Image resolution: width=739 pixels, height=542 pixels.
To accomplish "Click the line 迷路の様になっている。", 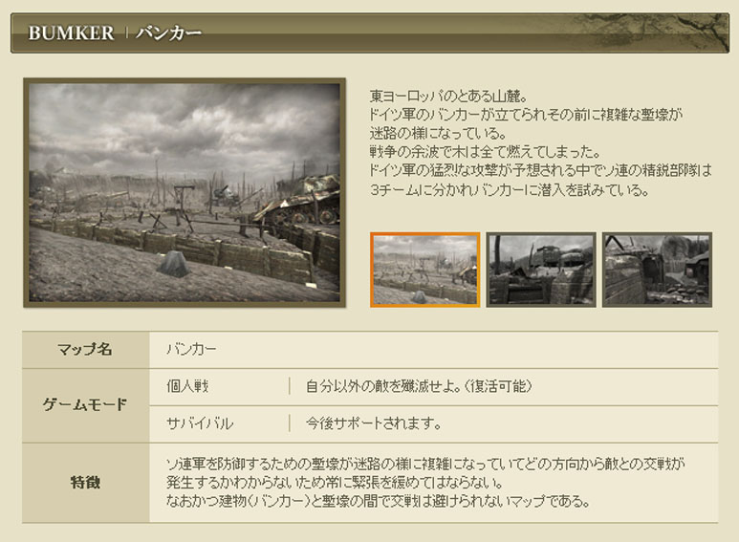I will pyautogui.click(x=437, y=134).
